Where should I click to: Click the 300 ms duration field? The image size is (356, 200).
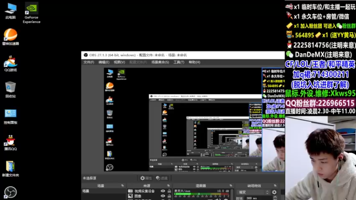(259, 198)
